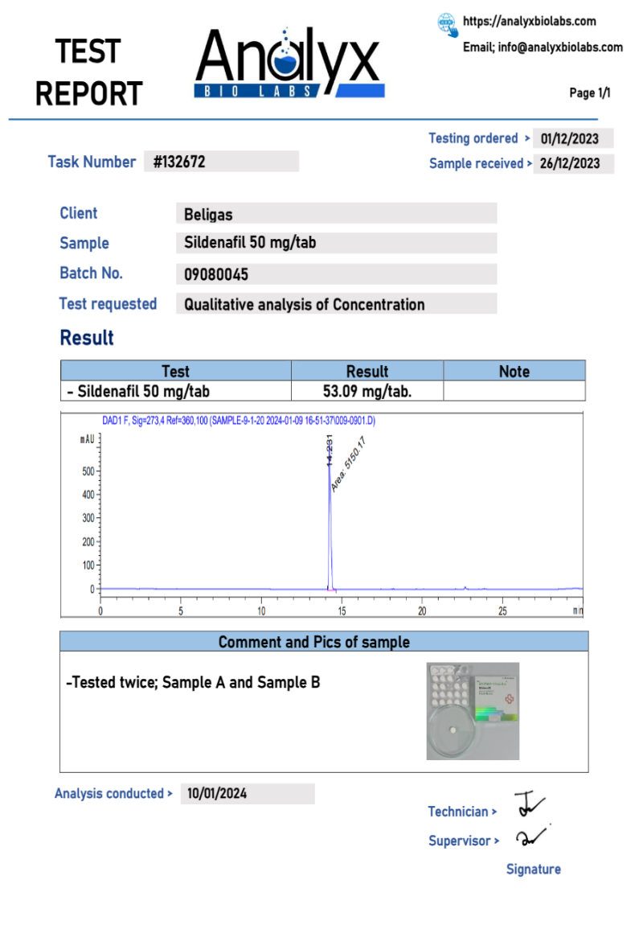Open the analyxbiolabs.com website link
643x925 pixels.
pos(529,22)
